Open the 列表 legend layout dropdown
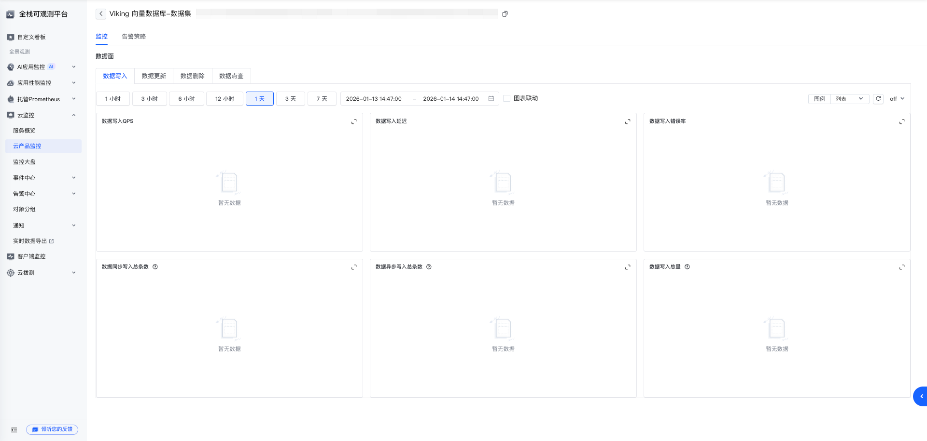The height and width of the screenshot is (441, 927). click(x=849, y=99)
